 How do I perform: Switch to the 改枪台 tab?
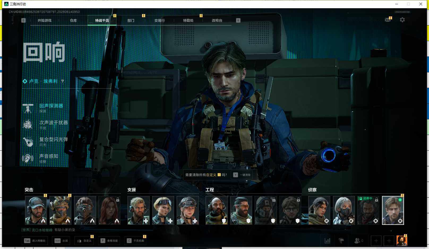(217, 20)
